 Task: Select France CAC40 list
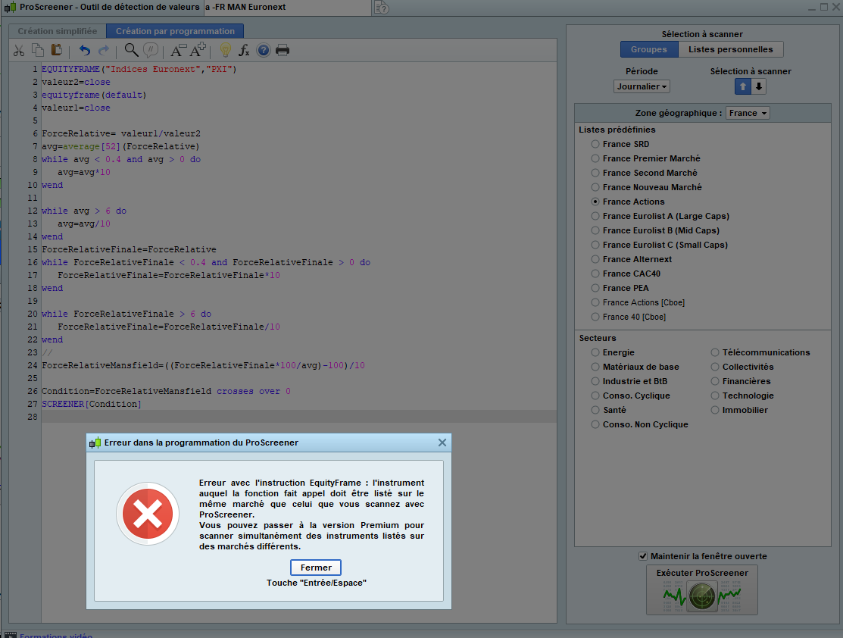[x=595, y=274]
